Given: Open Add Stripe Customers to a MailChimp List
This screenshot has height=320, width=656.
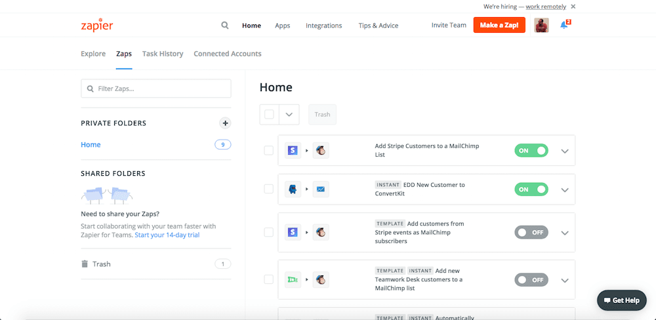Looking at the screenshot, I should [427, 151].
